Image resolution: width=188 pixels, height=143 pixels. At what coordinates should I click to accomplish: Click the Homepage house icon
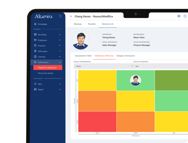coord(35,24)
